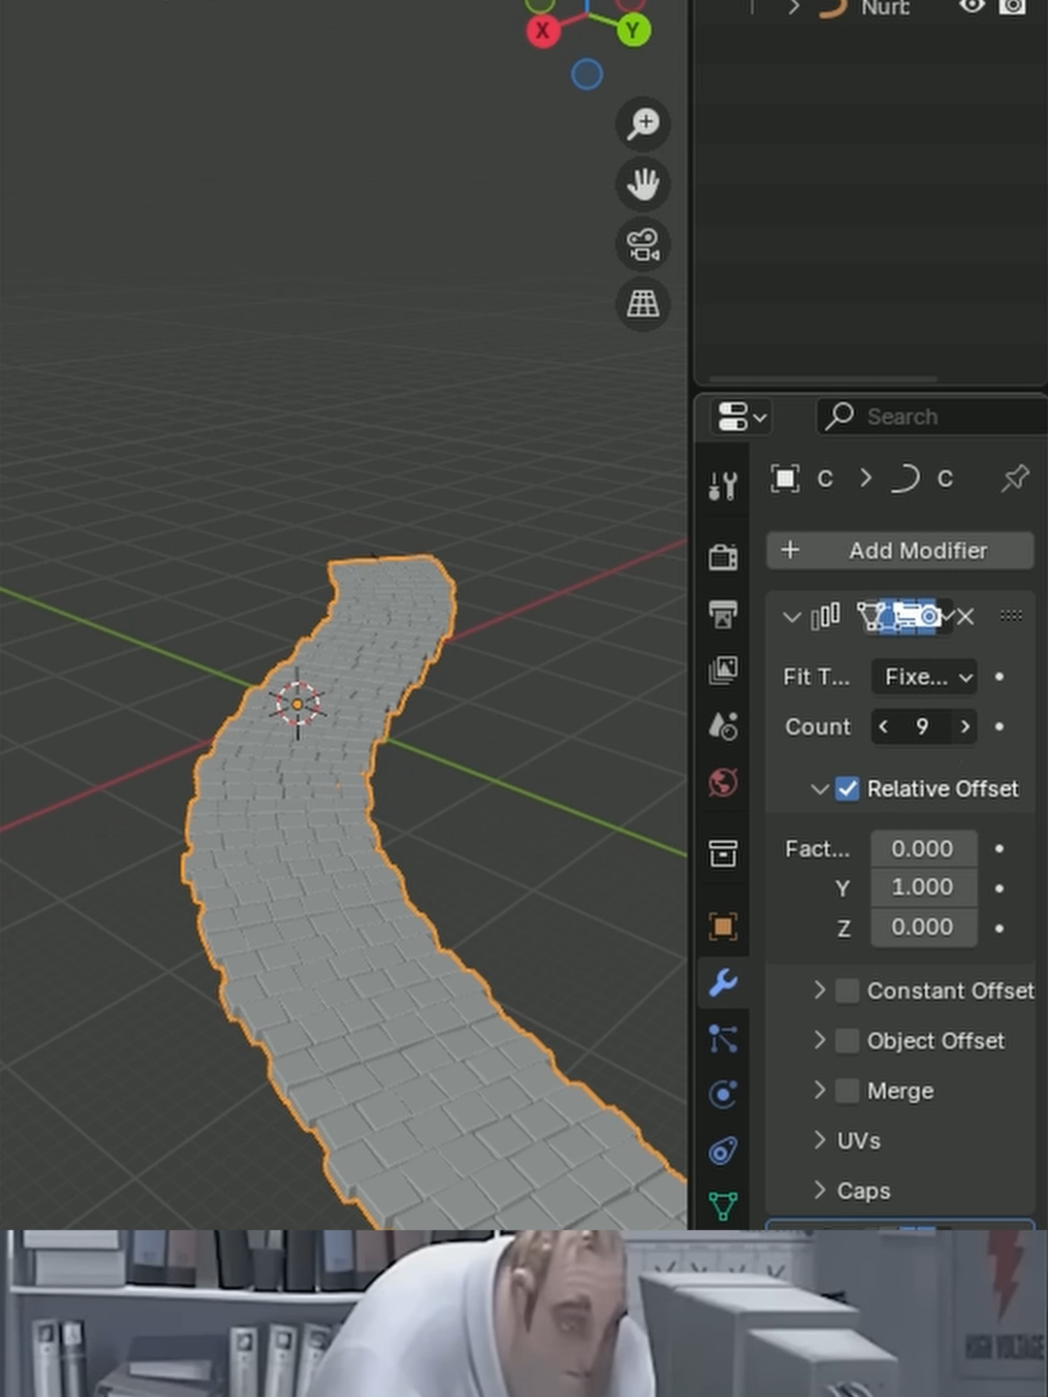Viewport: 1048px width, 1397px height.
Task: Toggle Nurb render camera visibility
Action: pos(1012,6)
